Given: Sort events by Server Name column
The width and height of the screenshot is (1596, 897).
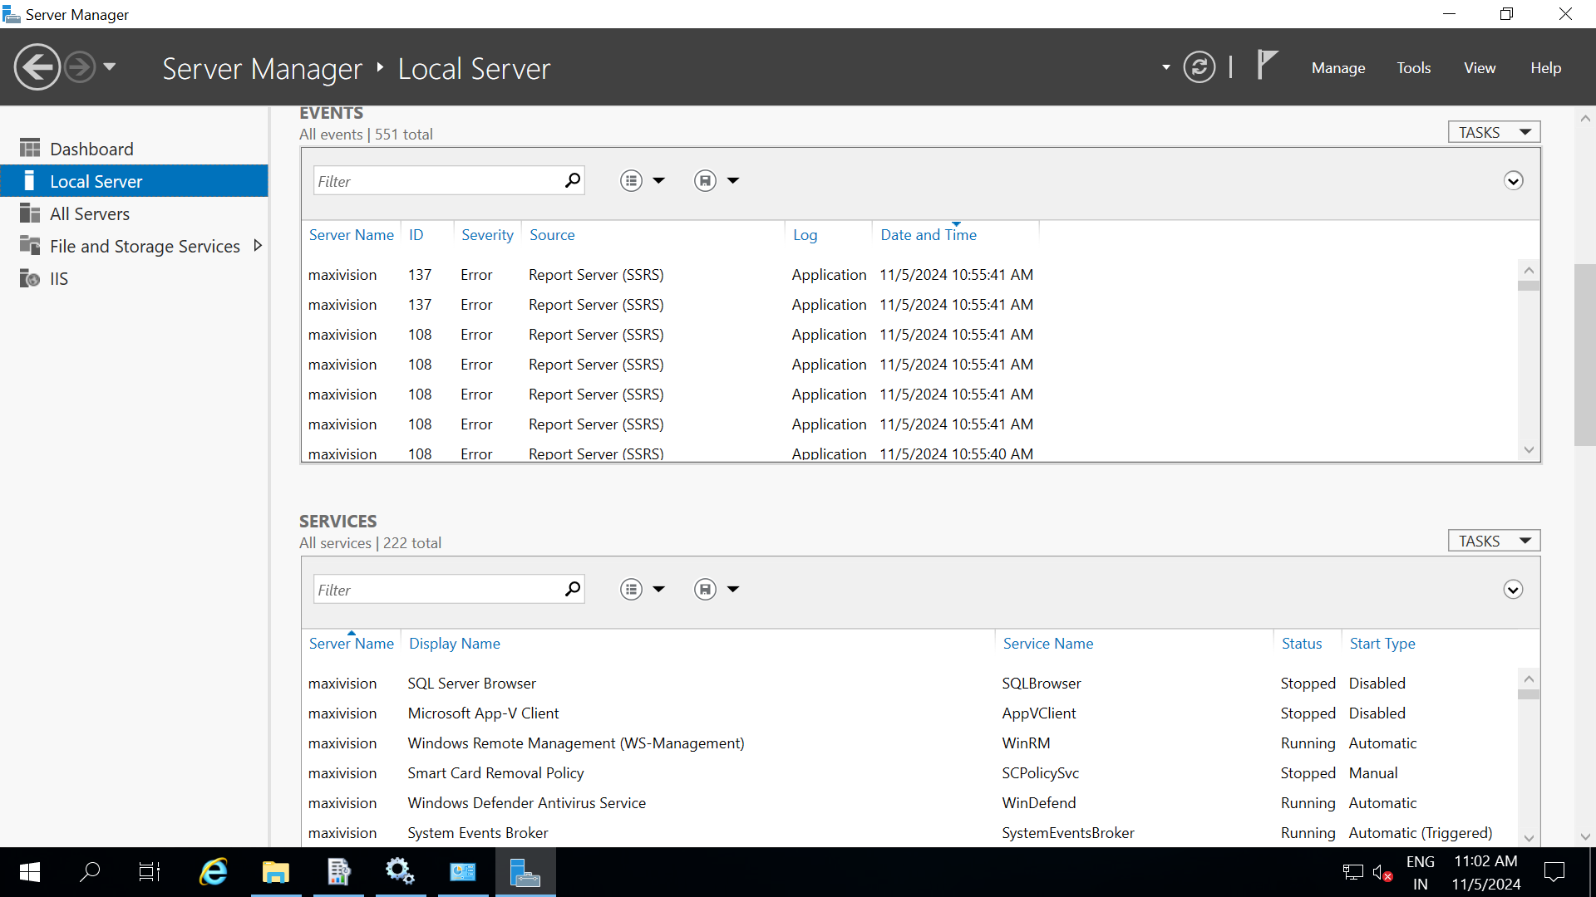Looking at the screenshot, I should pyautogui.click(x=351, y=235).
